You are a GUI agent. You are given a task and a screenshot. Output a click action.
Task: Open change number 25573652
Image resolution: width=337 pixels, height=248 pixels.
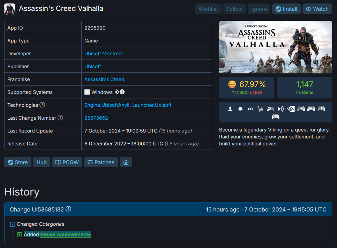pyautogui.click(x=96, y=118)
